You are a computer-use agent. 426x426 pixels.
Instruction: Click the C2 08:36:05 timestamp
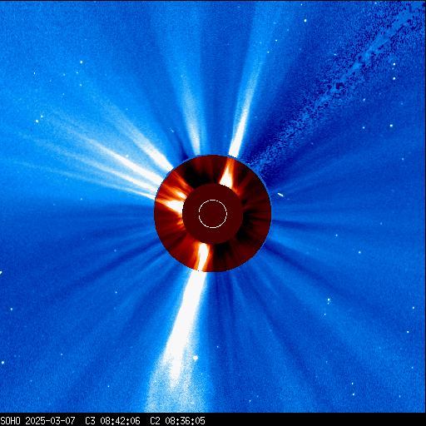click(x=177, y=421)
